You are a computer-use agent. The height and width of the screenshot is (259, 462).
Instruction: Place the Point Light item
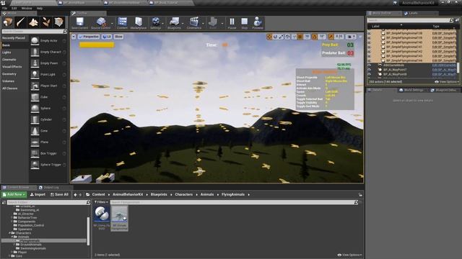pos(48,75)
